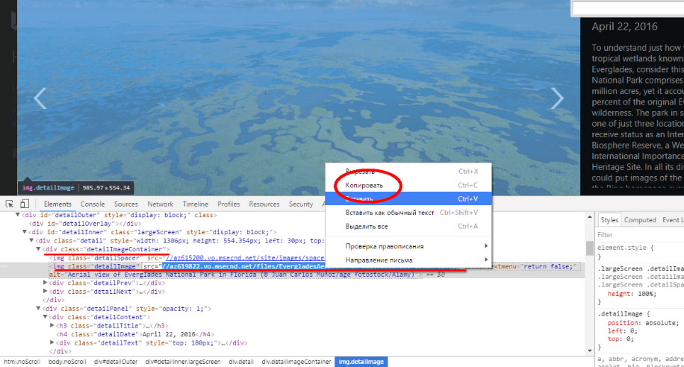Click the element.style rule header
684x367 pixels.
click(x=625, y=248)
